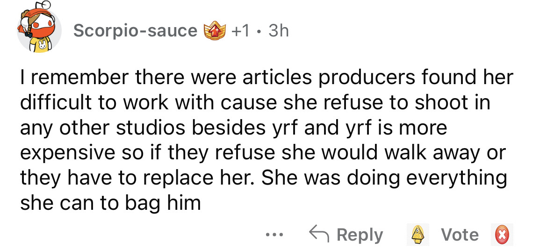547x250 pixels.
Task: Click the Vote label
Action: (x=460, y=235)
